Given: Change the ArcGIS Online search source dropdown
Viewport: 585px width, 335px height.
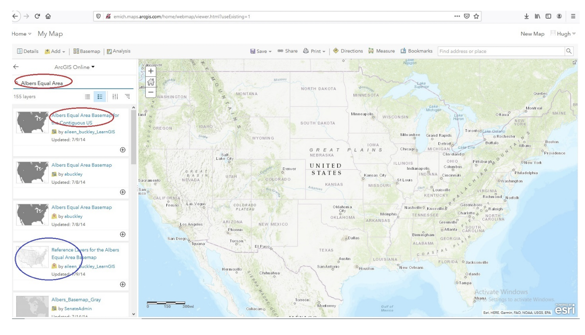Looking at the screenshot, I should pyautogui.click(x=75, y=67).
